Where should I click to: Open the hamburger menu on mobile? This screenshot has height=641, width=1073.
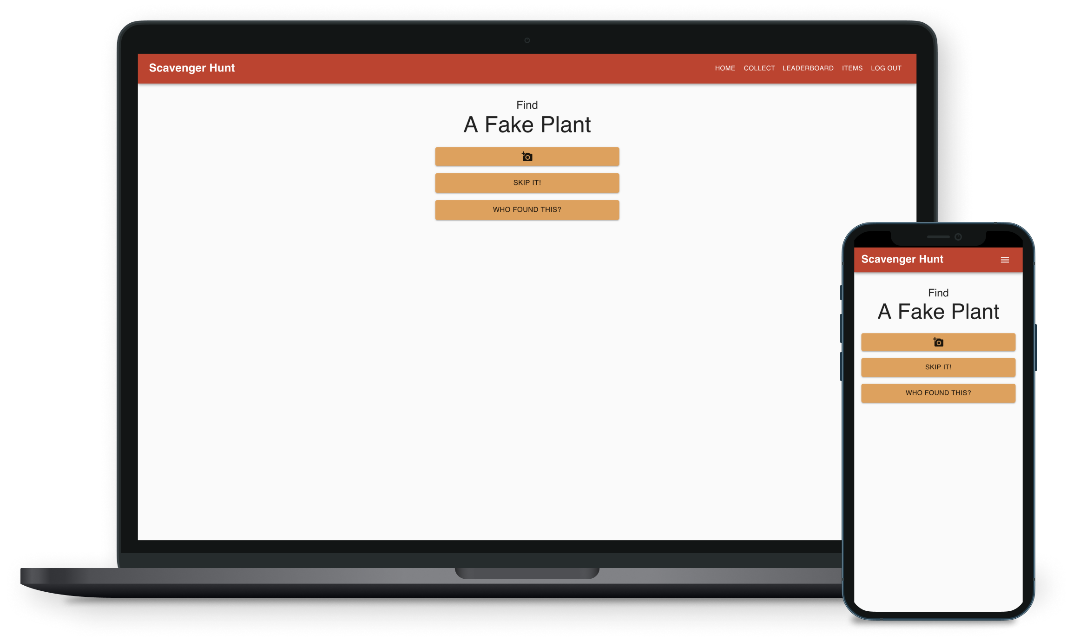[1005, 260]
